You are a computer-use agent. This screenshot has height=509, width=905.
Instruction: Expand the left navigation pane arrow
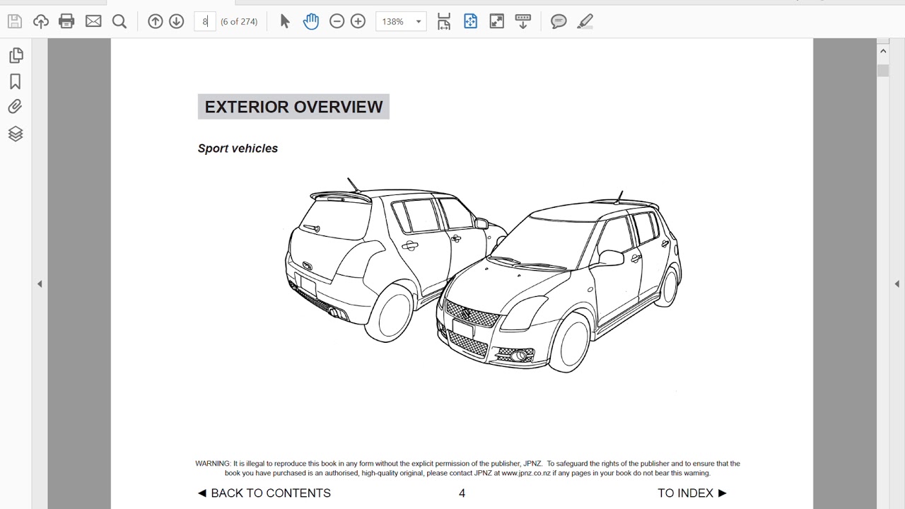point(40,283)
